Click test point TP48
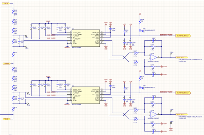The image size is (204, 135). pyautogui.click(x=171, y=123)
